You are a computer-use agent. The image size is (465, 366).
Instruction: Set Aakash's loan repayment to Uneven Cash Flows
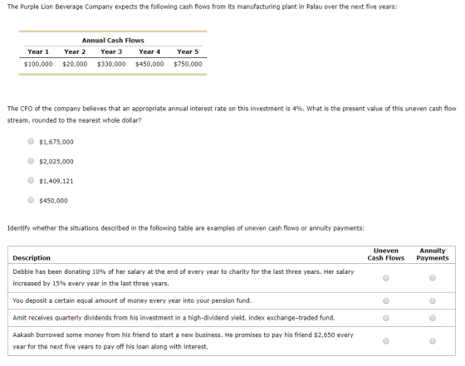(386, 341)
